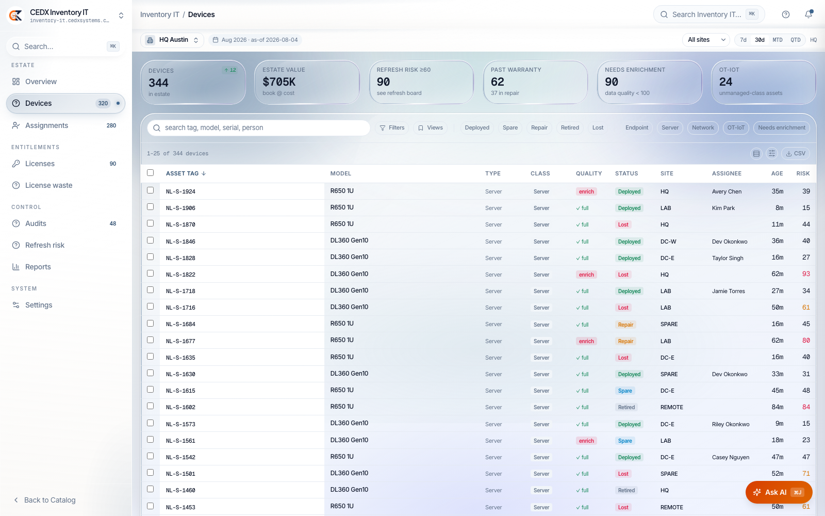Export devices as CSV
Image resolution: width=825 pixels, height=516 pixels.
pyautogui.click(x=796, y=153)
